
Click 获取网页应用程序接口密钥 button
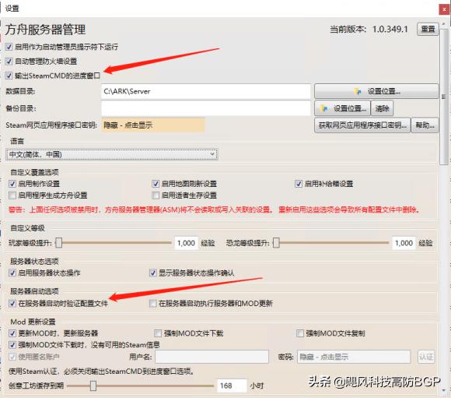tap(362, 125)
